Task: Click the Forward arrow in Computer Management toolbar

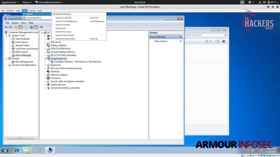Action: (x=10, y=27)
